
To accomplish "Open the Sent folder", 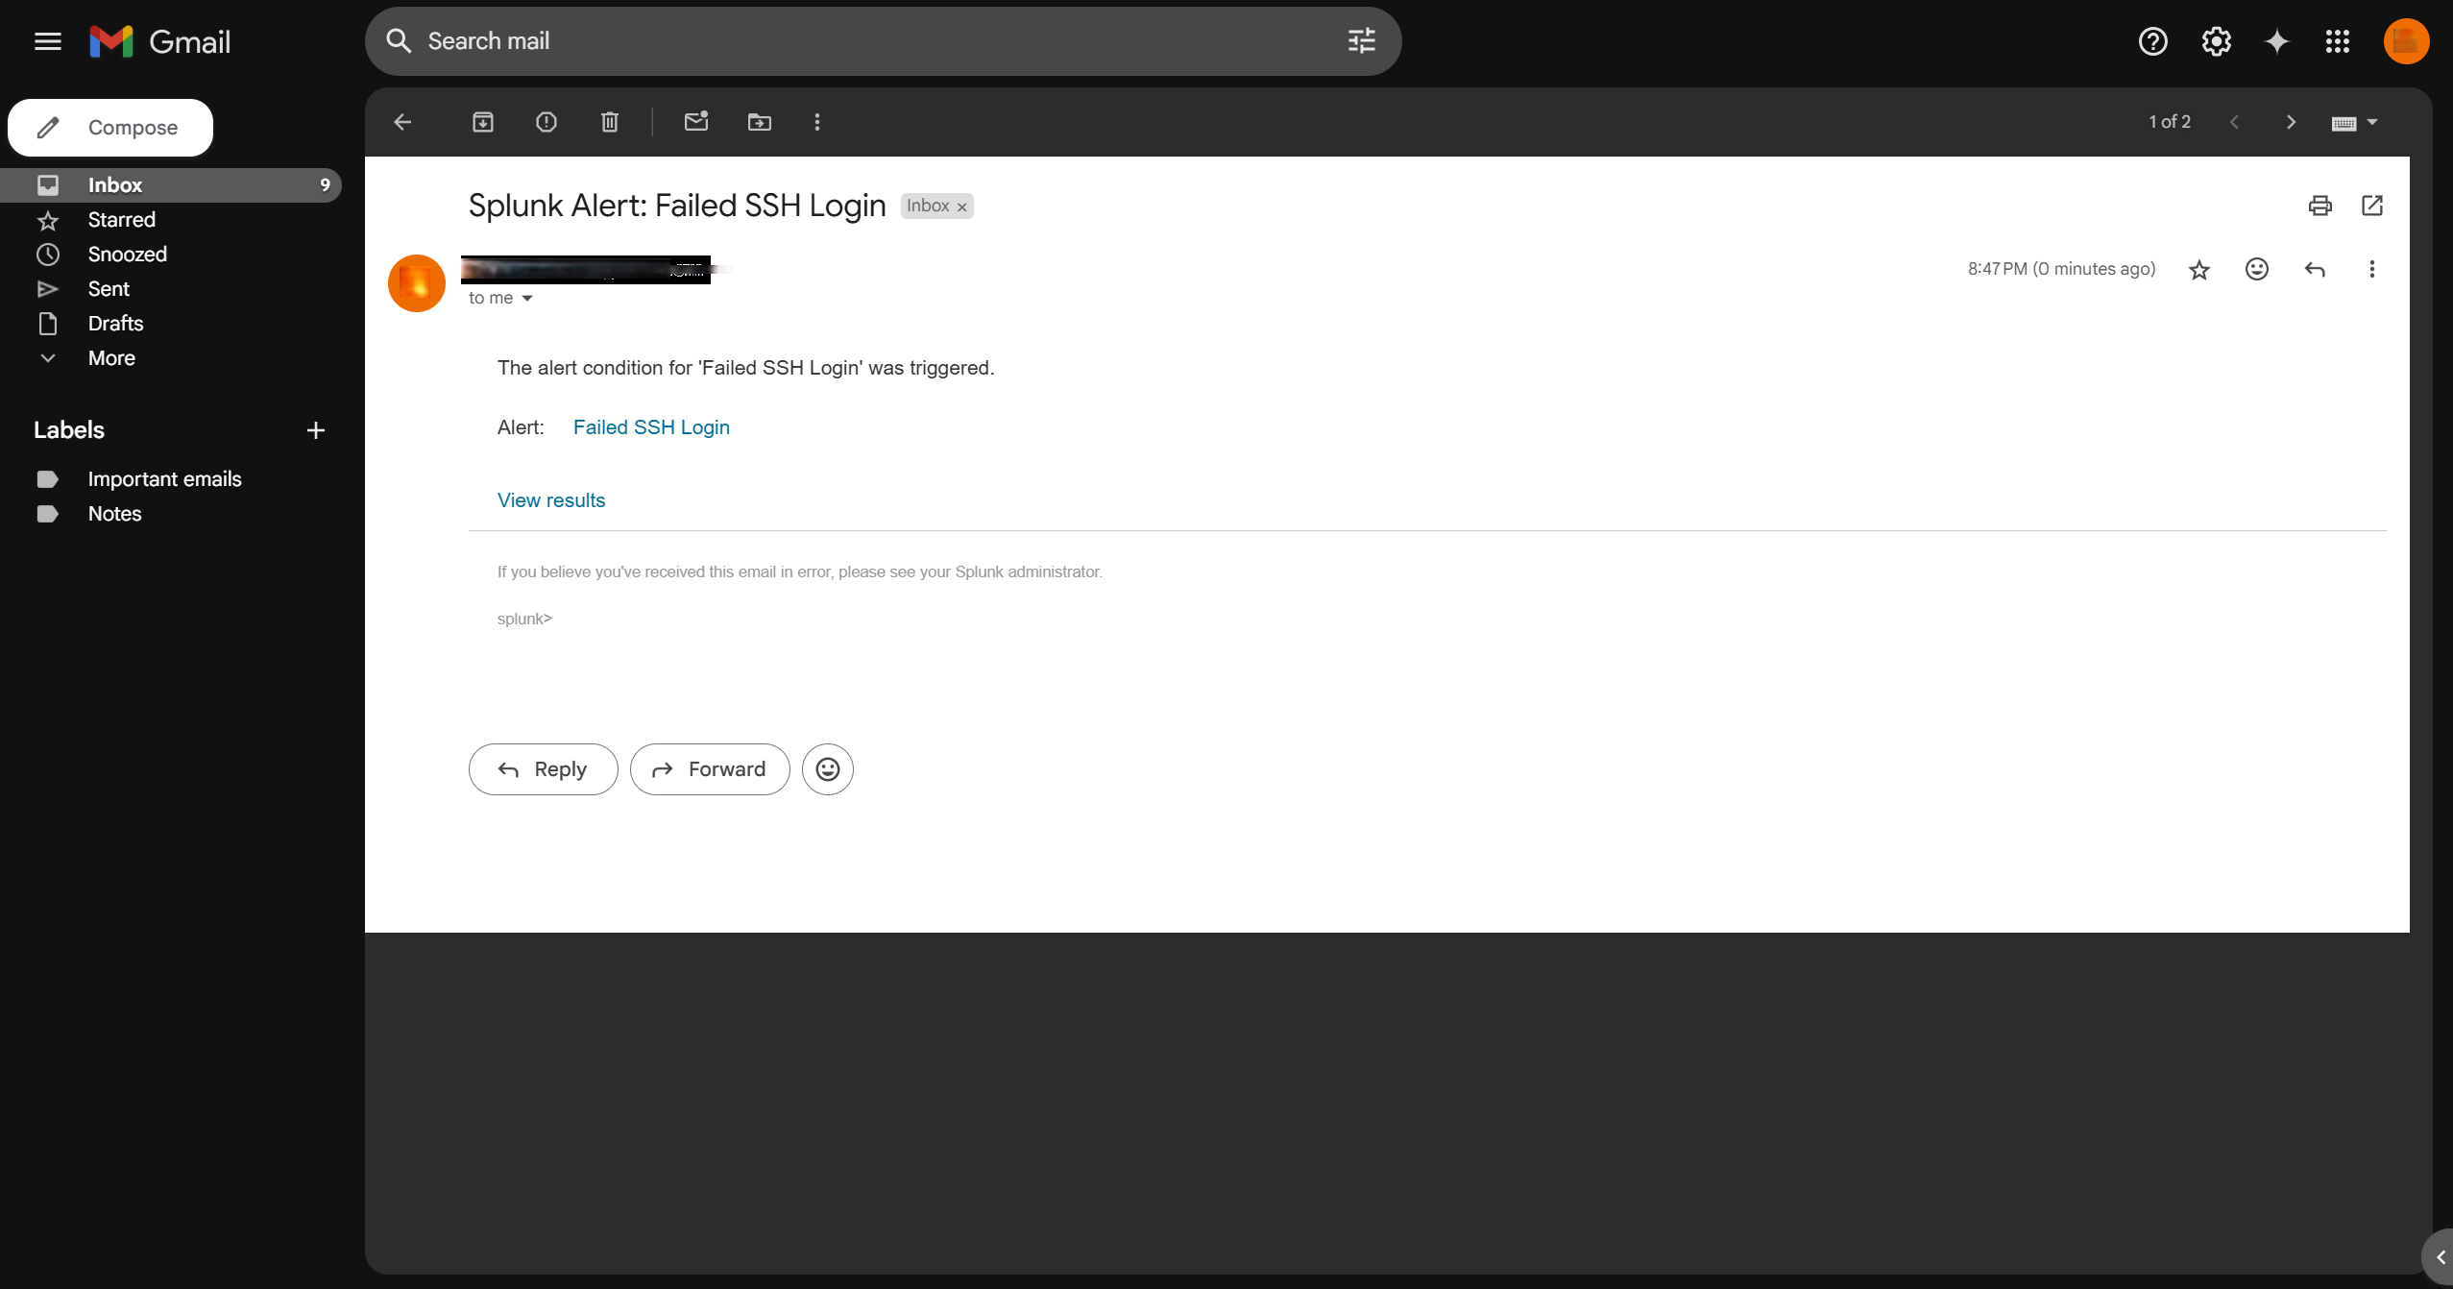I will pos(109,289).
